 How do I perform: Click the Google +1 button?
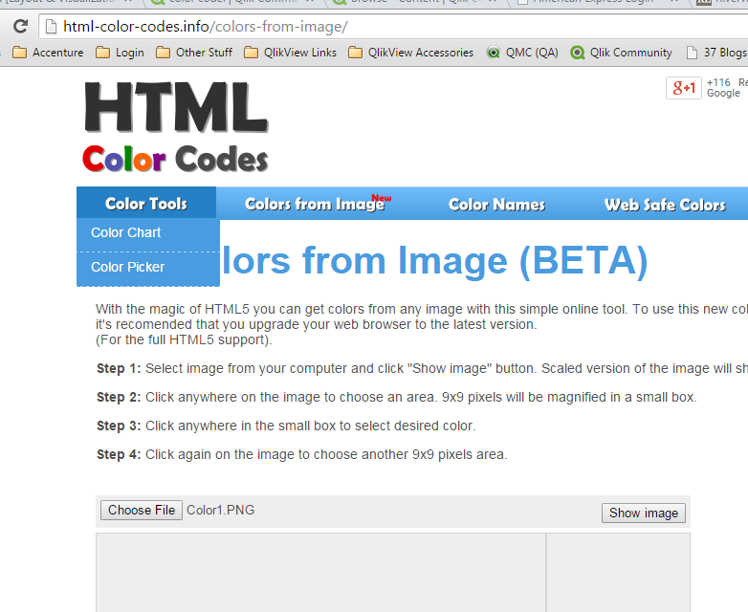pyautogui.click(x=684, y=88)
